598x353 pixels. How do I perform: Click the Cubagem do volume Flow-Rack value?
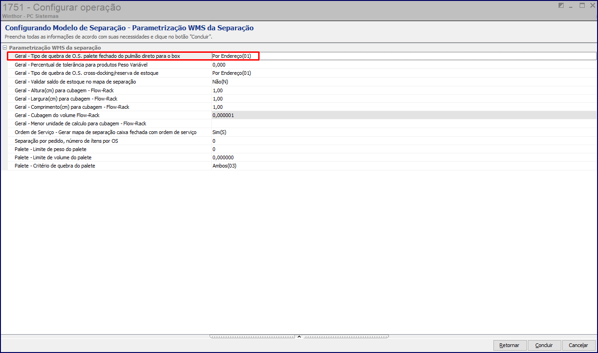click(x=404, y=115)
